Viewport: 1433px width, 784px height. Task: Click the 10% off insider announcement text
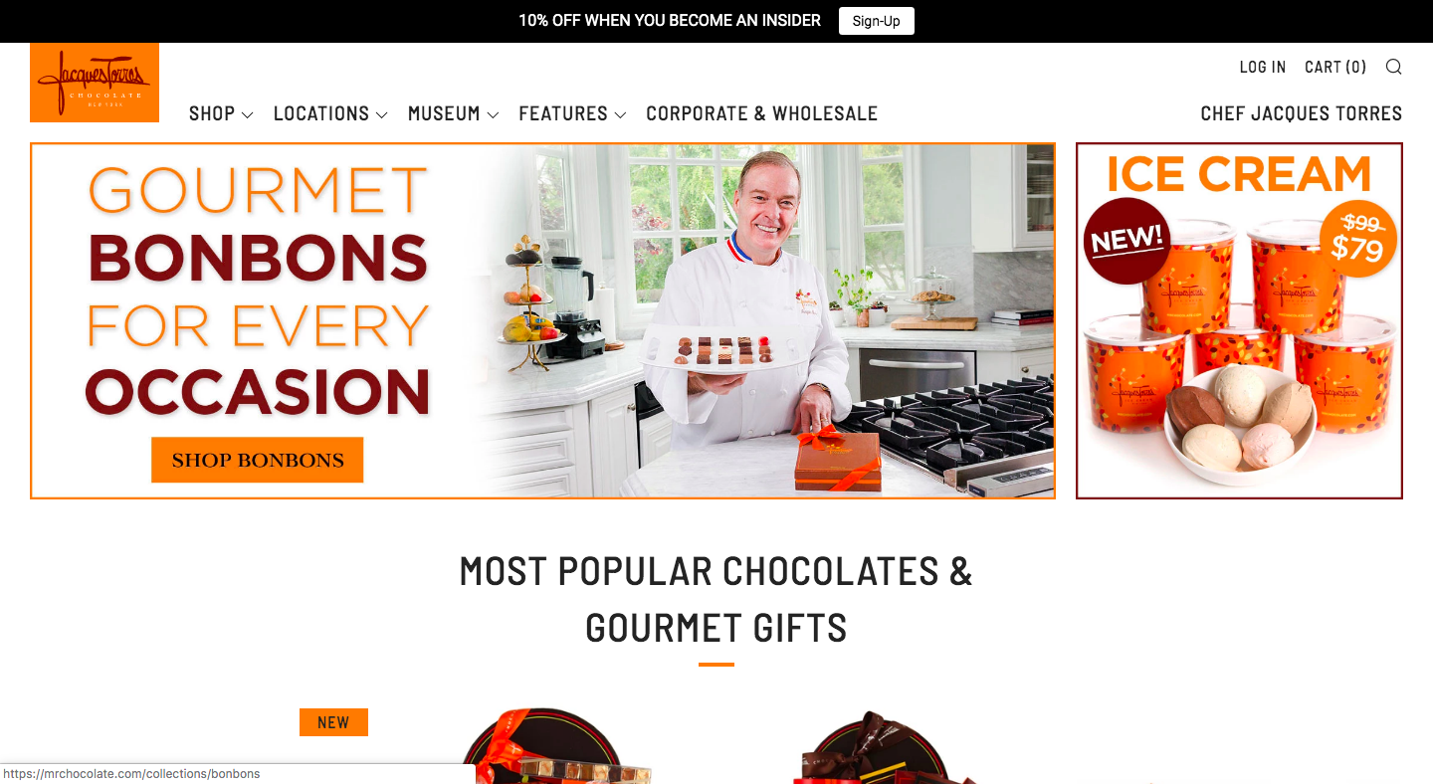click(x=670, y=20)
